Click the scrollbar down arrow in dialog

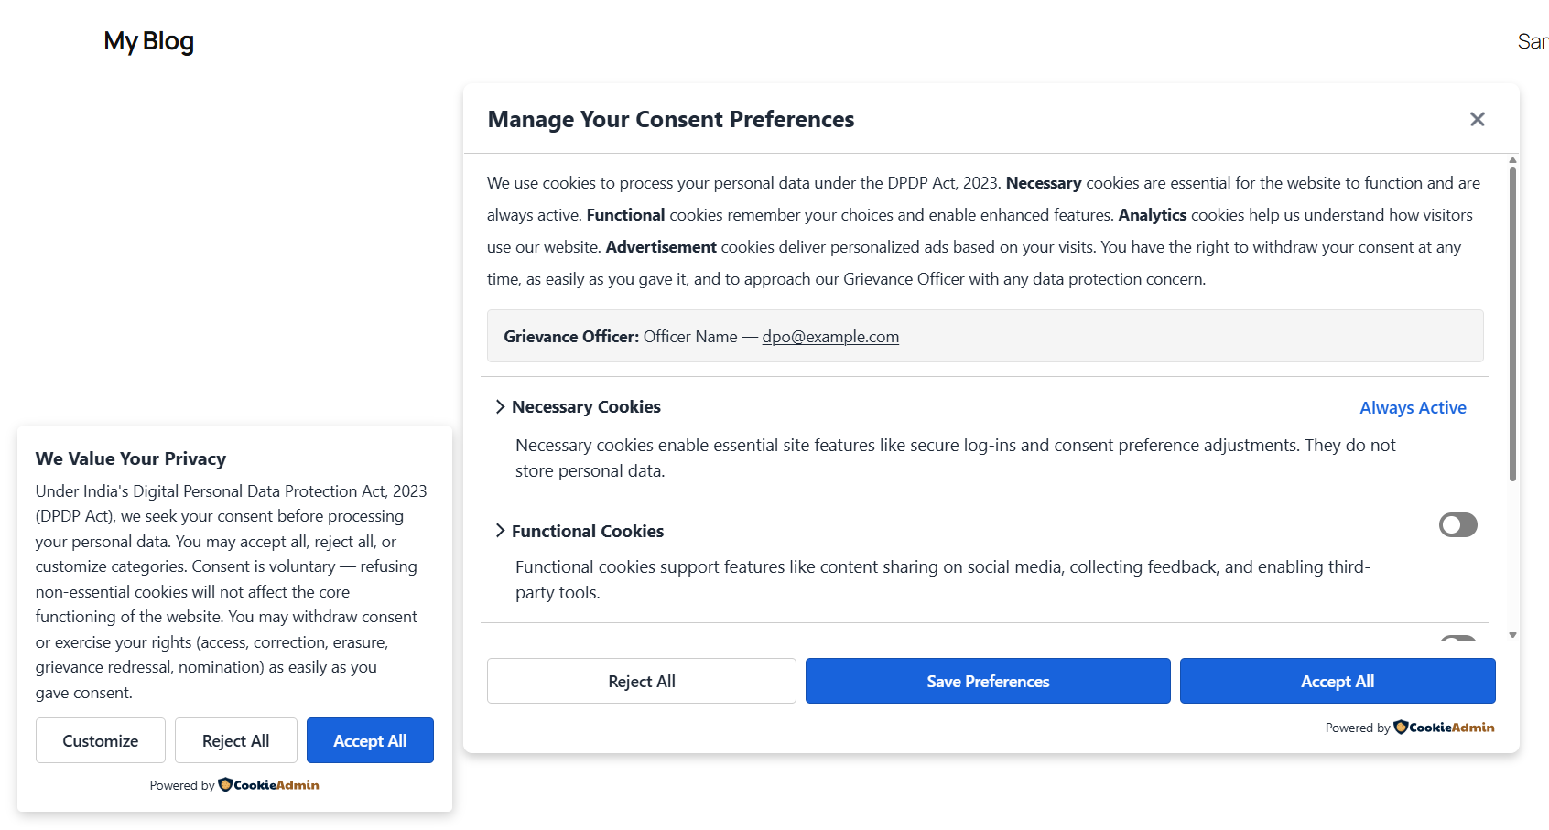[1512, 634]
